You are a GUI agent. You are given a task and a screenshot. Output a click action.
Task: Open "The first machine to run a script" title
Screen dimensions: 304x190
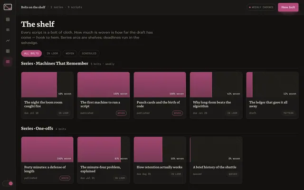click(x=100, y=104)
